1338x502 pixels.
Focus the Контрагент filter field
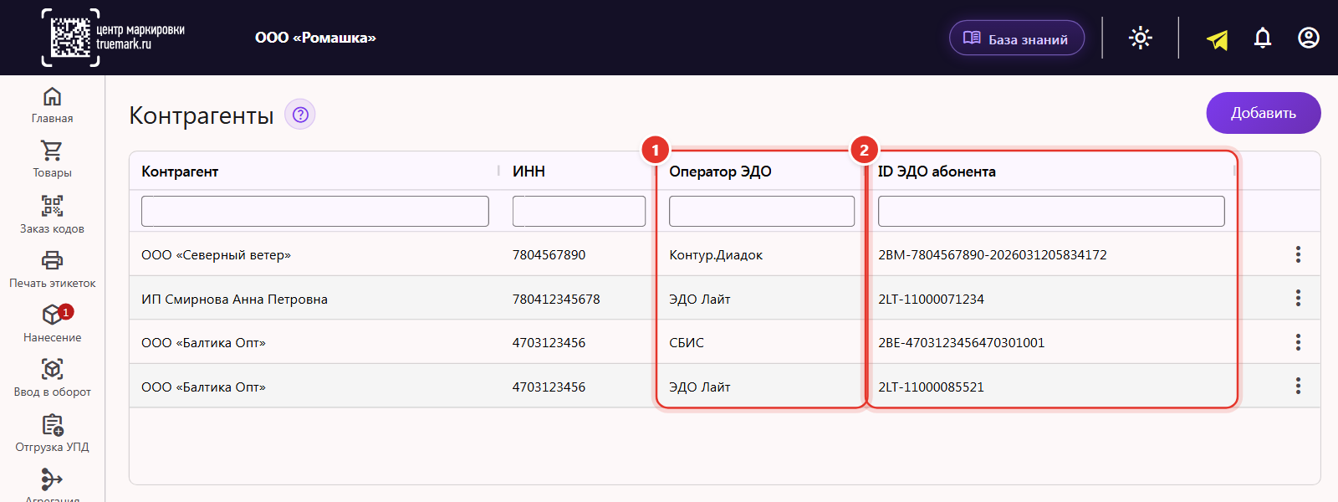click(x=315, y=211)
